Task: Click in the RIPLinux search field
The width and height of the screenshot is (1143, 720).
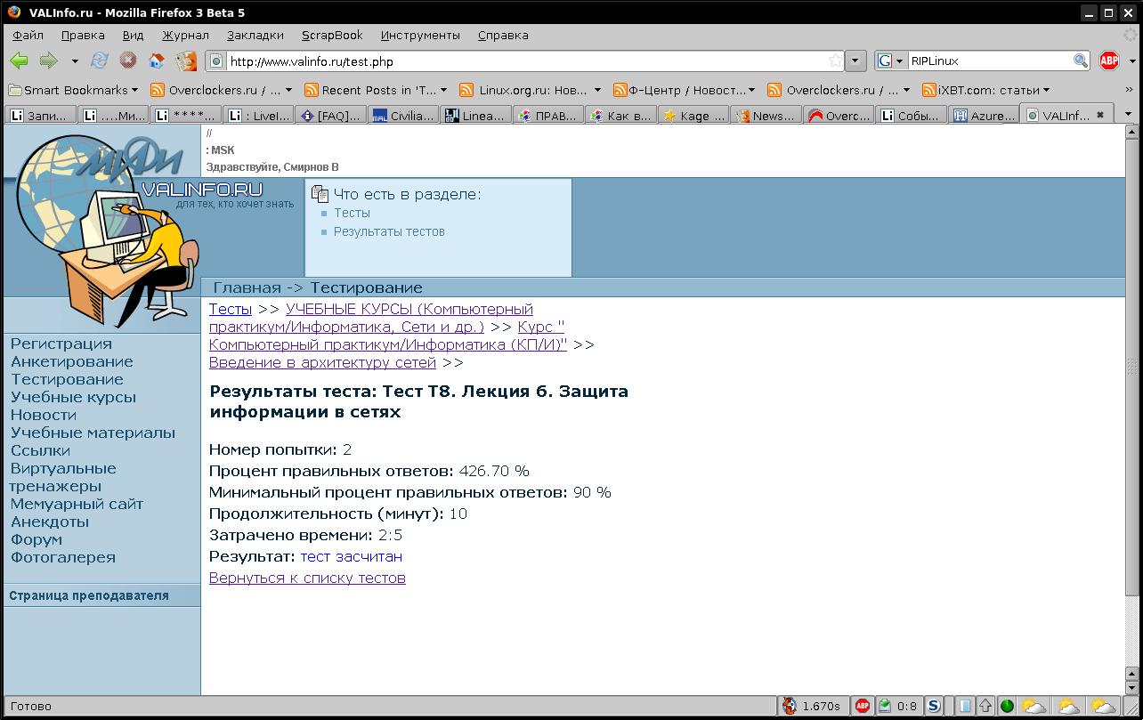Action: tap(988, 61)
